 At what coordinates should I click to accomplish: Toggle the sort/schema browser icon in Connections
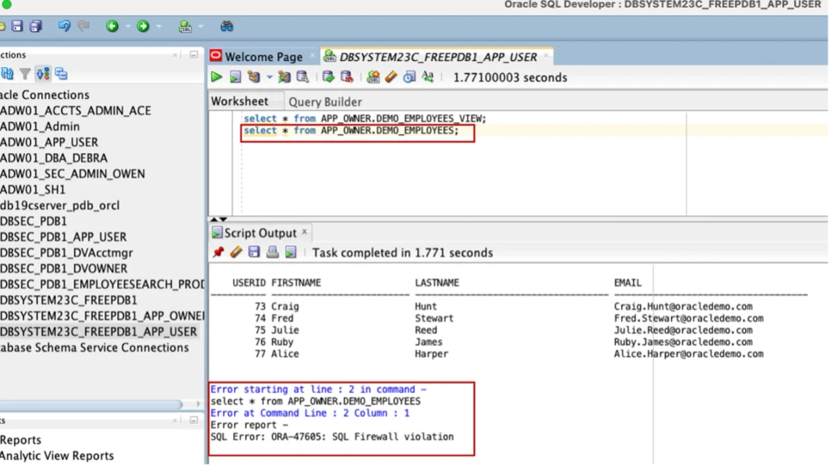point(43,73)
